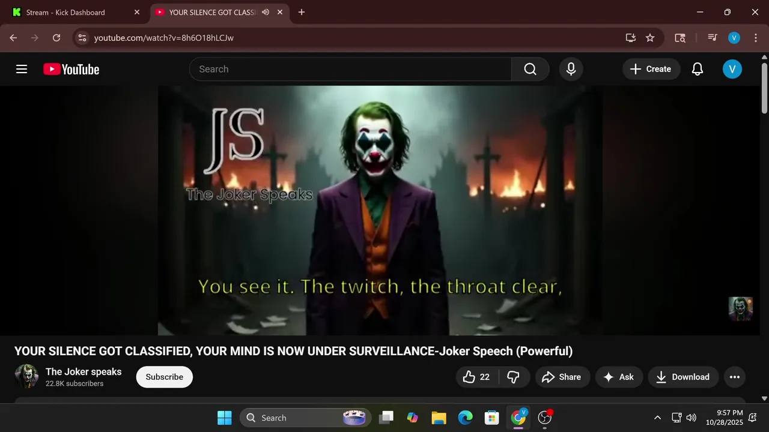Open media controls icon in Chrome toolbar
Screen dimensions: 769x432
[x=713, y=38]
